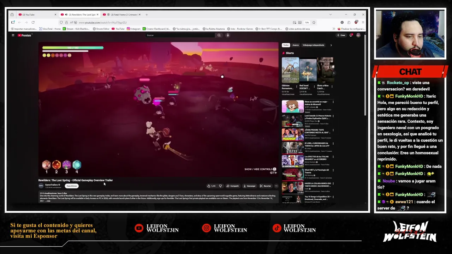
Task: Open the GameTrailers channel name link
Action: [x=52, y=185]
